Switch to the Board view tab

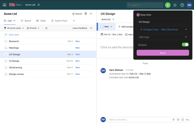point(26,21)
